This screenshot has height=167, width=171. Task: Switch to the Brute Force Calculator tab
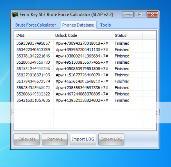coord(36,25)
